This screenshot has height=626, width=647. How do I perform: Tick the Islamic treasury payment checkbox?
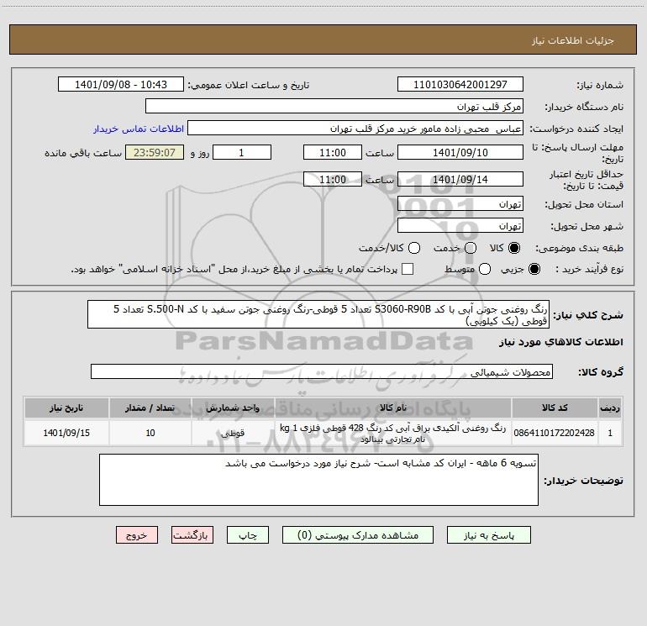pos(408,269)
